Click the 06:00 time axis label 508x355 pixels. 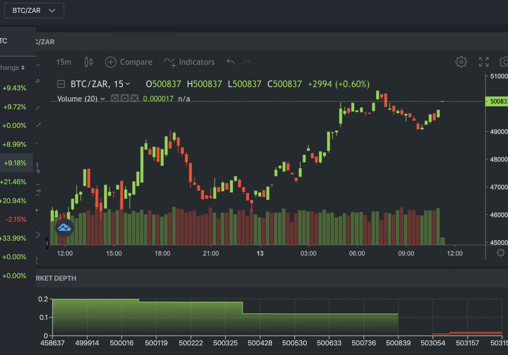[357, 253]
